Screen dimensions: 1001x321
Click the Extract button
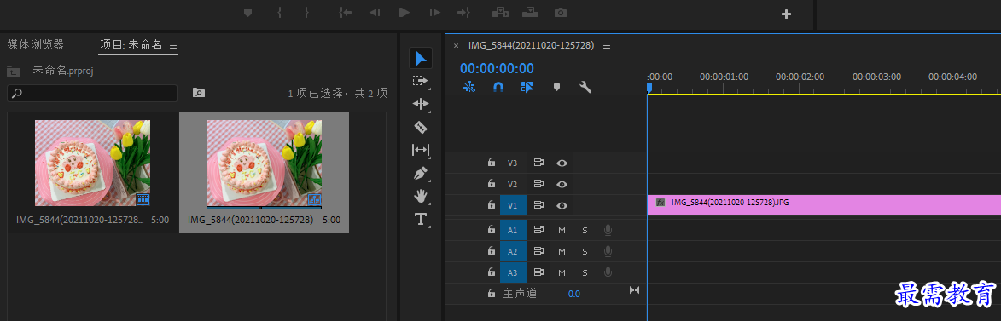[530, 13]
